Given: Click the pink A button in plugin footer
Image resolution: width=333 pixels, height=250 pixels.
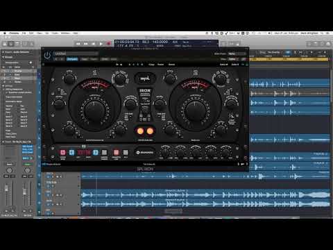Looking at the screenshot, I should tap(62, 152).
